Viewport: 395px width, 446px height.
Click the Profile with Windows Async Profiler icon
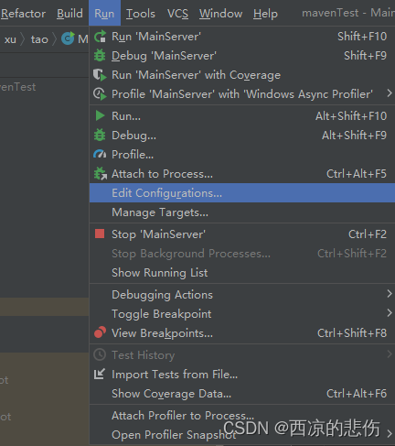coord(100,94)
